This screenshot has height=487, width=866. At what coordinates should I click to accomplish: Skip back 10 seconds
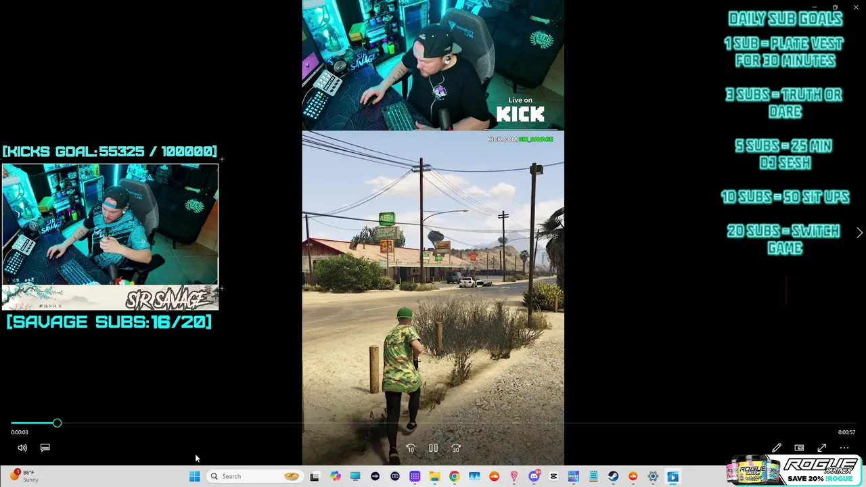(411, 448)
